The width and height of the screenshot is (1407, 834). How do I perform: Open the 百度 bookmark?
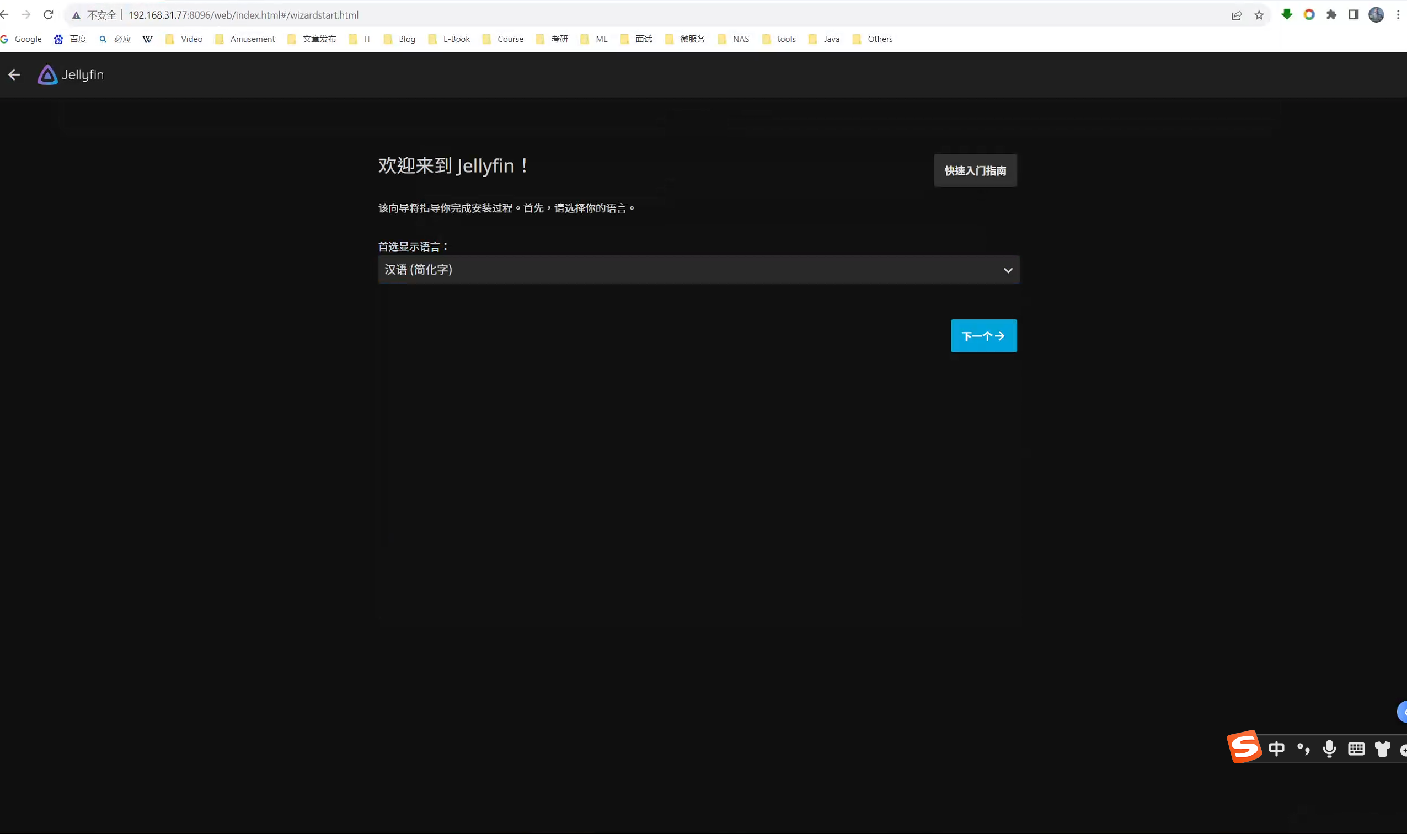[70, 39]
